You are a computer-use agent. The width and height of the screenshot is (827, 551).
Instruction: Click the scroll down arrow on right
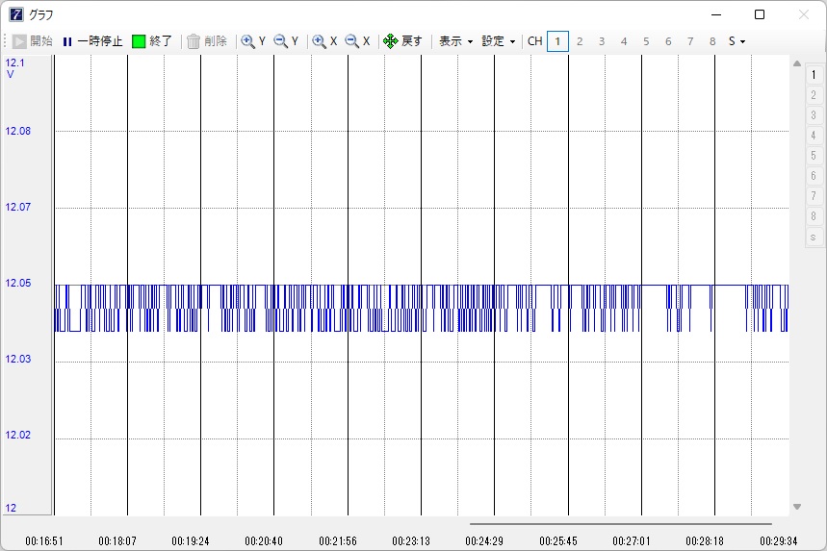click(x=796, y=507)
